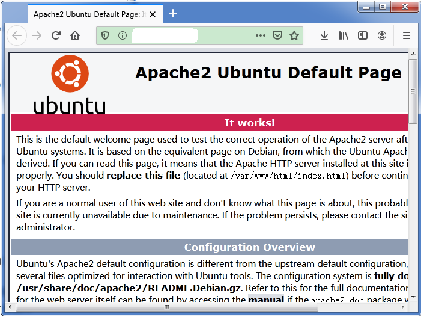The height and width of the screenshot is (317, 421).
Task: Open the browser home page
Action: (75, 35)
